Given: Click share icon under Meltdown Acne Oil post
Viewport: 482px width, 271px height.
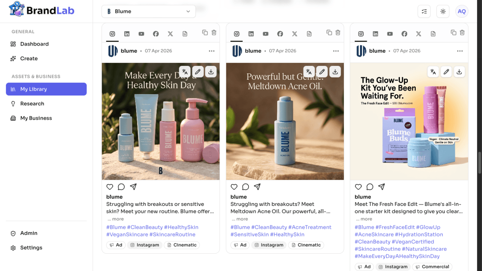Looking at the screenshot, I should point(257,187).
